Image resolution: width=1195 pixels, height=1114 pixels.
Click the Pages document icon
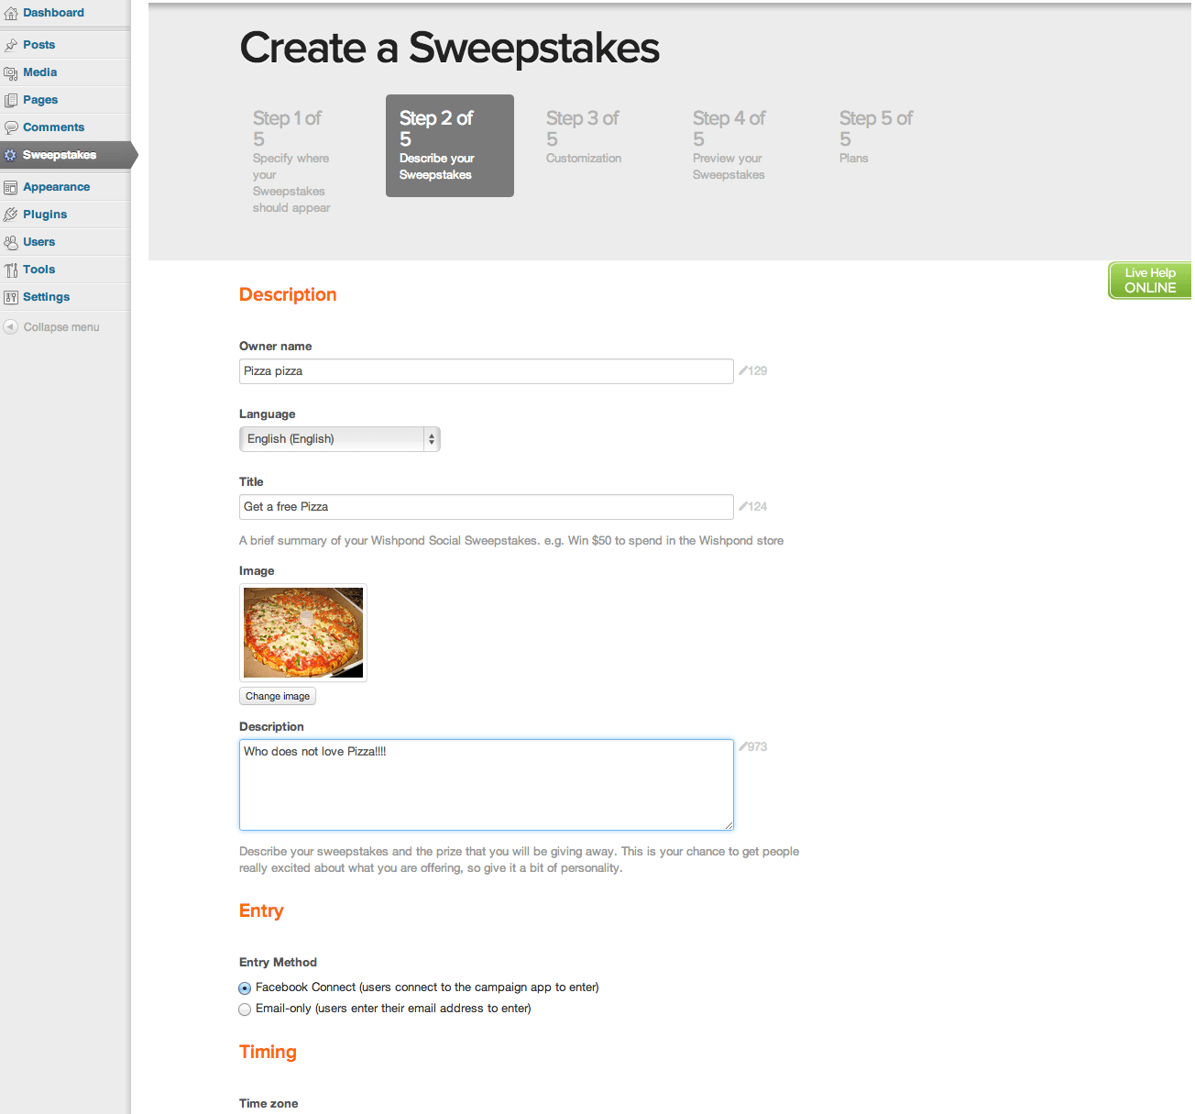tap(11, 100)
